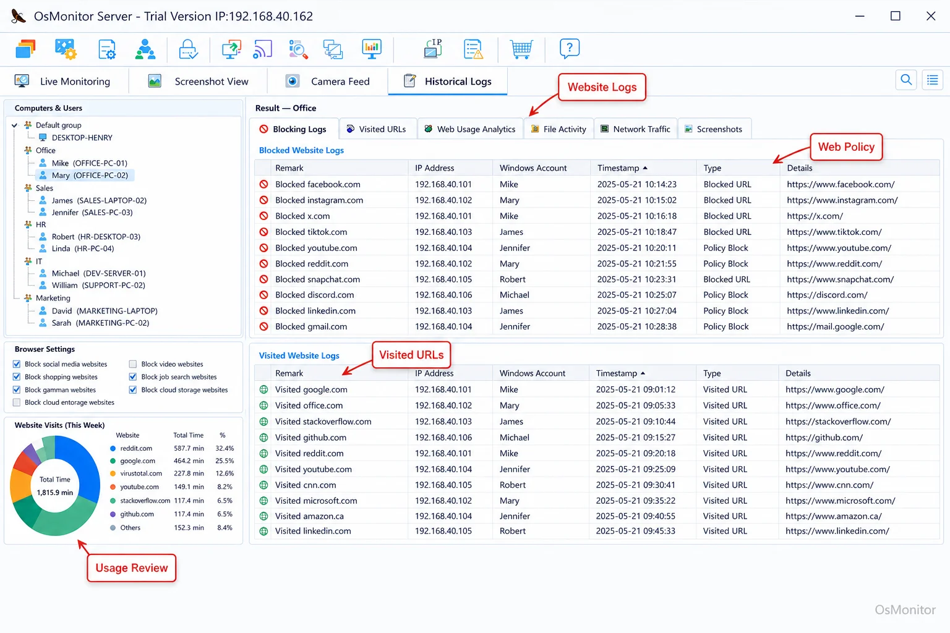
Task: Click the green google.com legend dot
Action: click(x=113, y=461)
